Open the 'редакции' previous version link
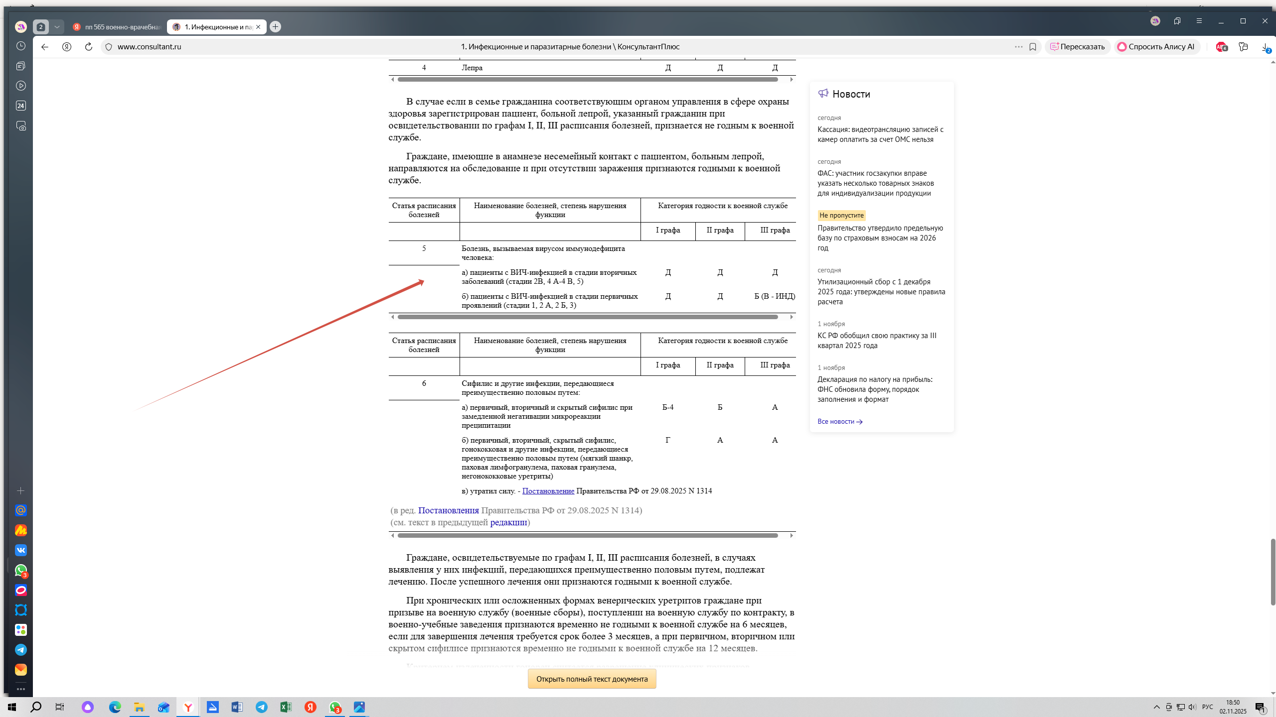Screen dimensions: 1276x717 508,522
